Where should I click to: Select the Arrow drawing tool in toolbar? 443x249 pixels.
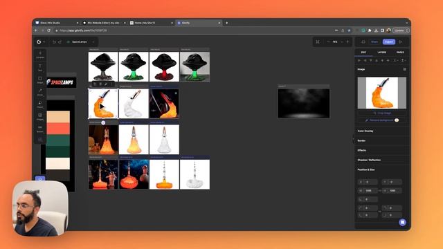click(40, 92)
